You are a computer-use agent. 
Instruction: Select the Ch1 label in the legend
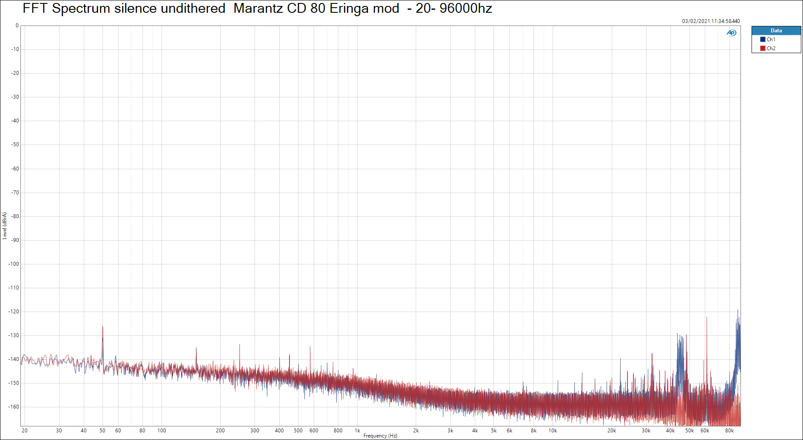tap(771, 40)
